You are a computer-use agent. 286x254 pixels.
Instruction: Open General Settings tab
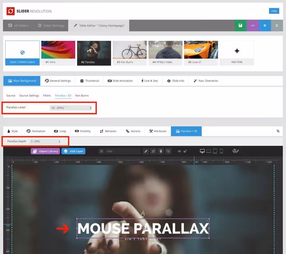coord(58,81)
